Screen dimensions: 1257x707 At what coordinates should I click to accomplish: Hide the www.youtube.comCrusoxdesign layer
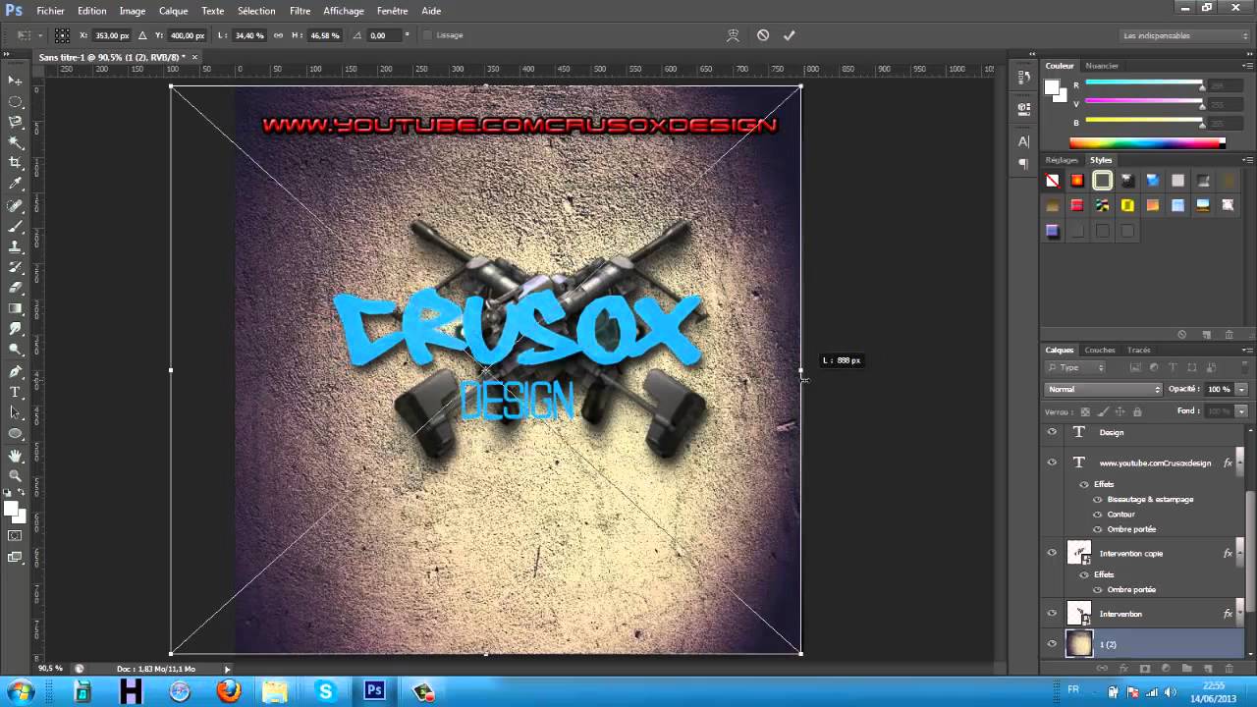pyautogui.click(x=1052, y=462)
